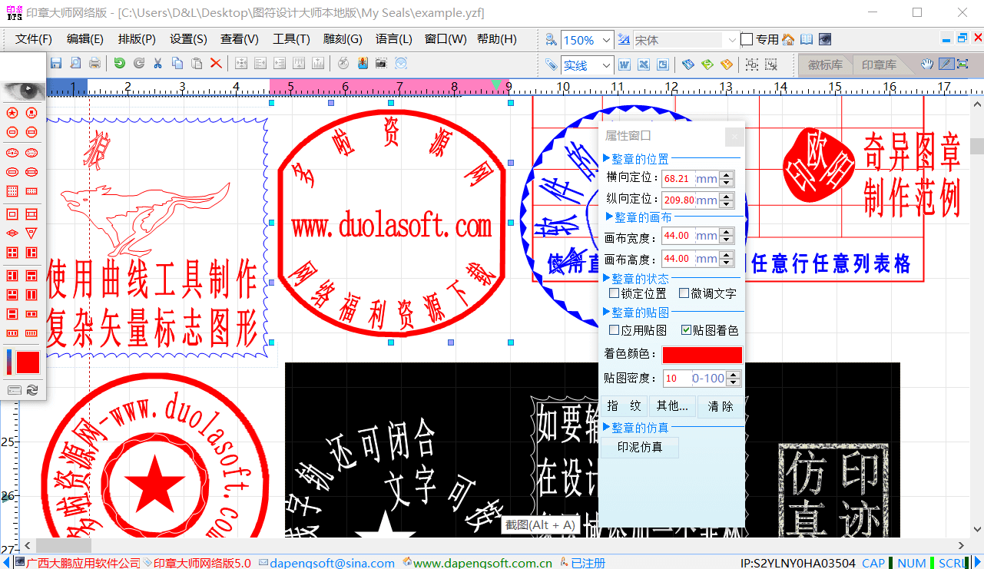This screenshot has width=984, height=569.
Task: Click the red 着色颜色 color swatch
Action: [702, 355]
